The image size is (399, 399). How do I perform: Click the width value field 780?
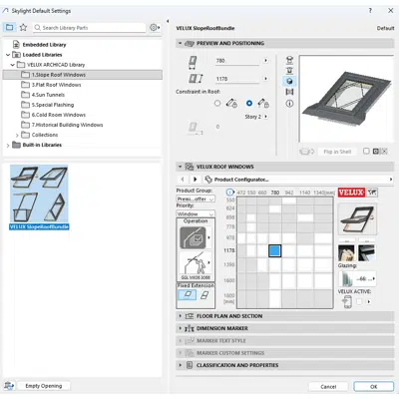[237, 61]
